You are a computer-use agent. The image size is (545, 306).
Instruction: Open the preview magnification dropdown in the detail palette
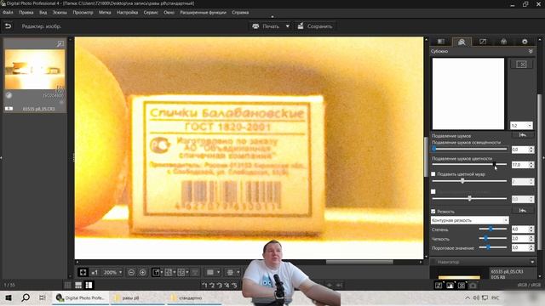[x=521, y=125]
